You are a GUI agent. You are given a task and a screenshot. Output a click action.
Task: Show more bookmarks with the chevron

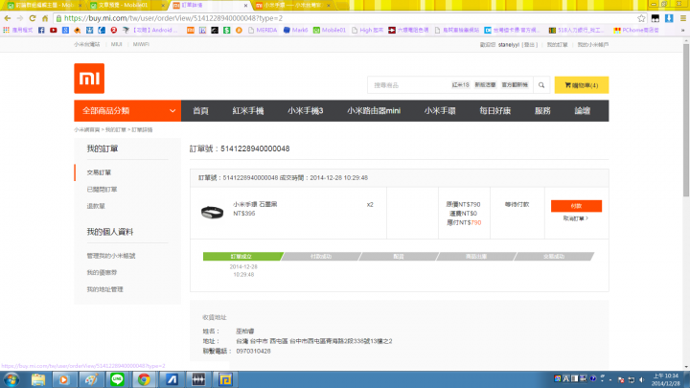point(683,31)
